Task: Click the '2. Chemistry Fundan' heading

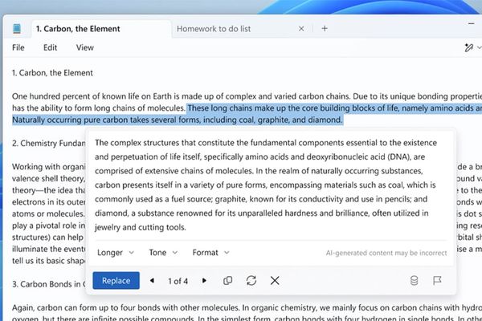Action: point(48,144)
